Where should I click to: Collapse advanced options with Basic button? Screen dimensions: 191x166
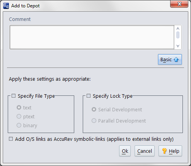170,59
